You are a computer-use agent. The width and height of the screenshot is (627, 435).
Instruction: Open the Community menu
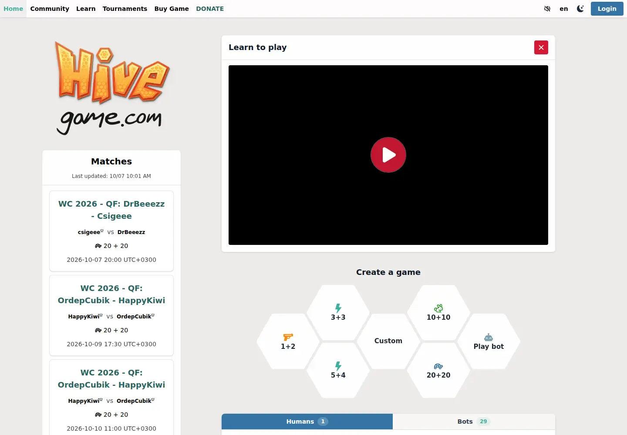coord(50,9)
